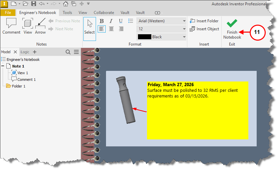
Task: Open the second Vault ribbon tab
Action: point(140,13)
